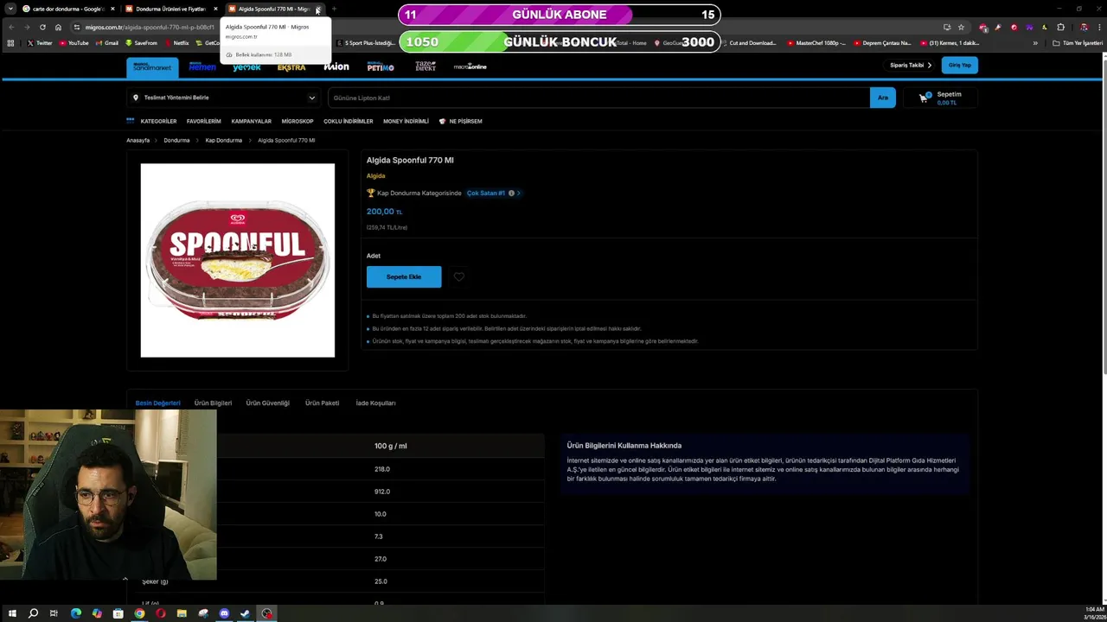The width and height of the screenshot is (1107, 622).
Task: Click the info icon beside Çok Satan #1
Action: point(511,193)
